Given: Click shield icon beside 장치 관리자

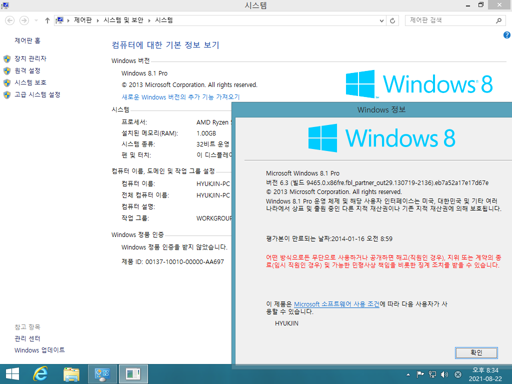Looking at the screenshot, I should (7, 59).
